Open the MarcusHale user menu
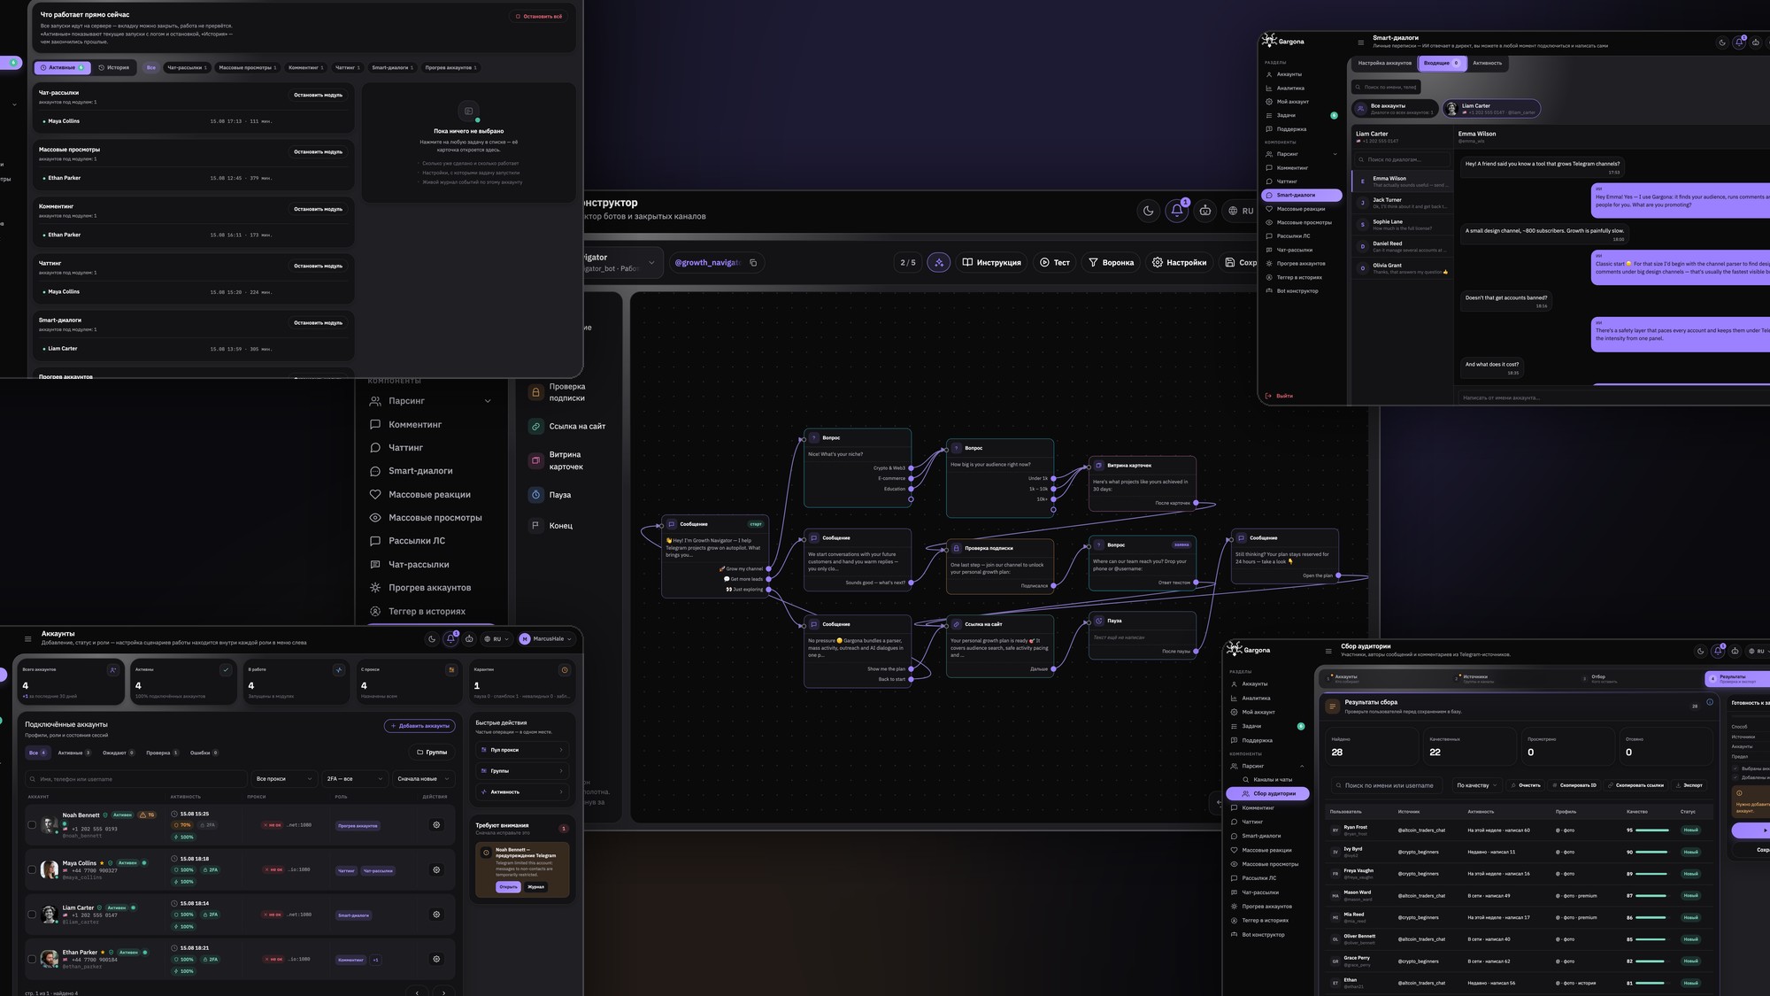Viewport: 1770px width, 996px height. pos(546,638)
